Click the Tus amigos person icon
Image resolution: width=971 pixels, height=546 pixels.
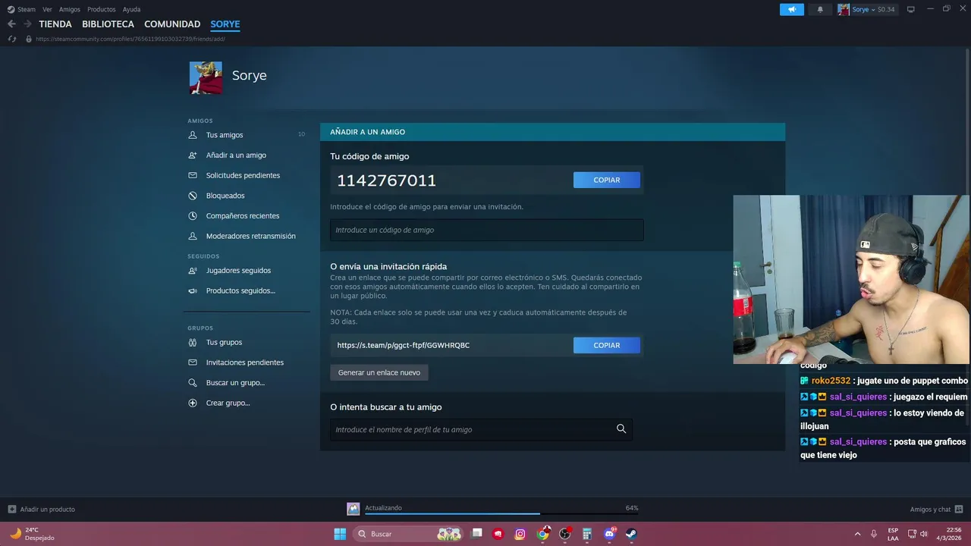(x=193, y=135)
